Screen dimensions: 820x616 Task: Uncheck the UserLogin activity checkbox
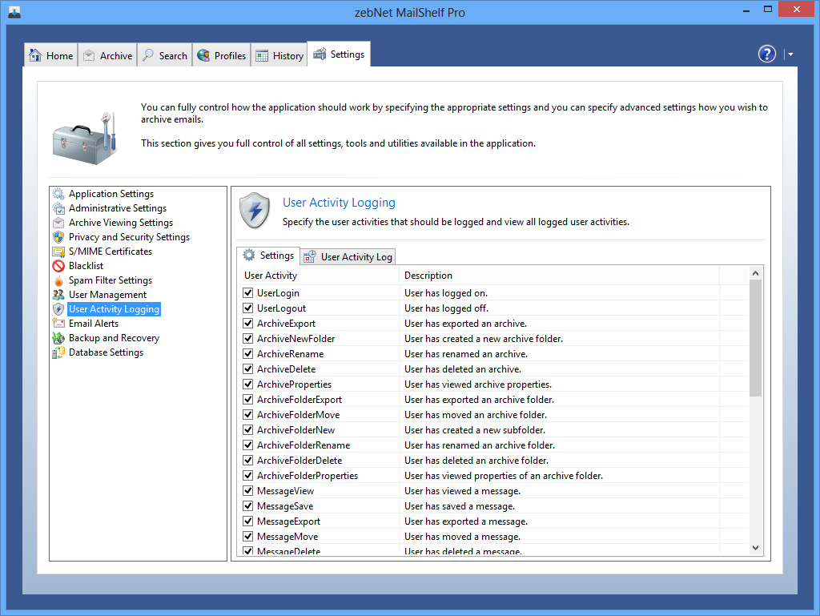248,293
